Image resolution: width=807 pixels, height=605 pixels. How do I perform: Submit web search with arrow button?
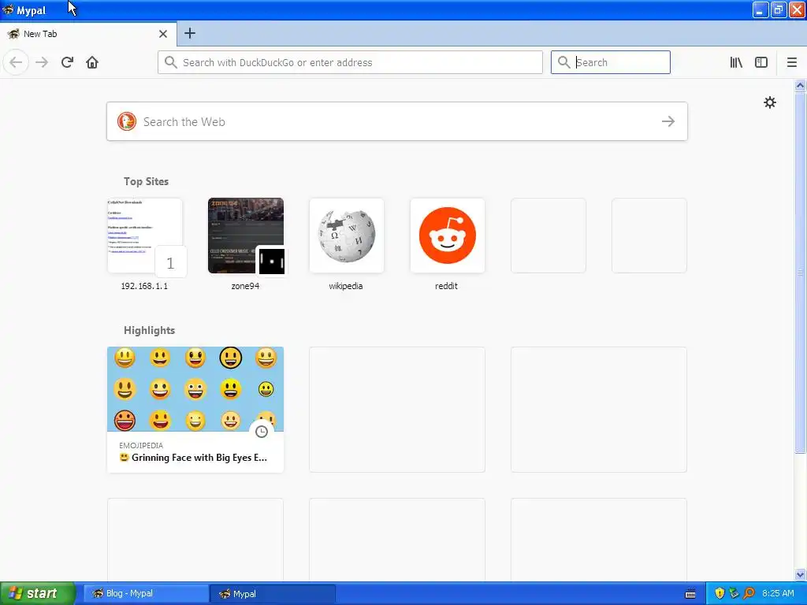pos(668,121)
